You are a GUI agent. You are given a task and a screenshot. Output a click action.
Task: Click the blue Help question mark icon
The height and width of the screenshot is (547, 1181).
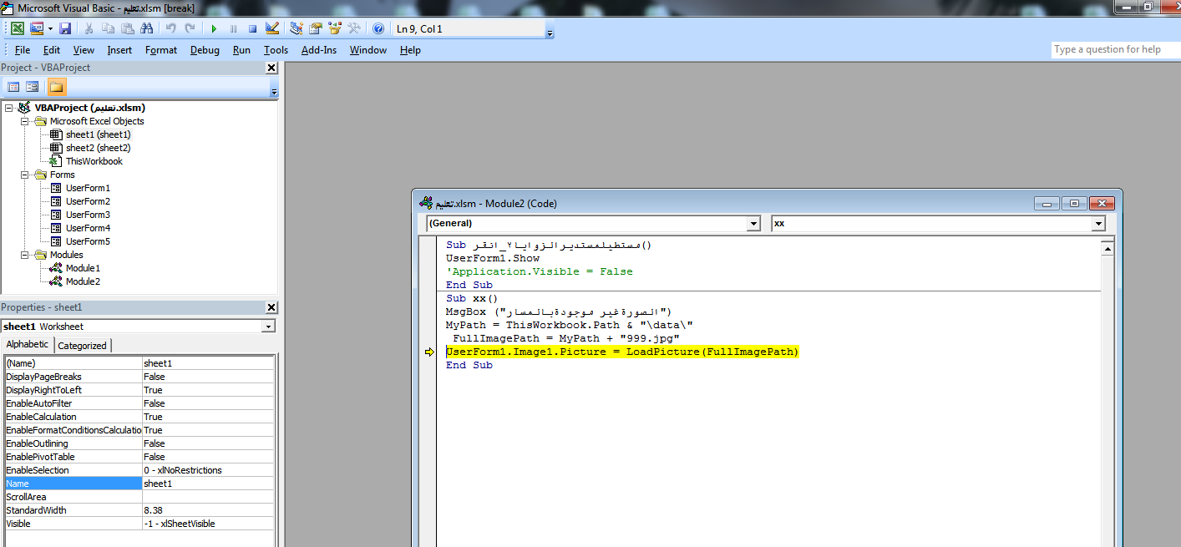point(378,28)
